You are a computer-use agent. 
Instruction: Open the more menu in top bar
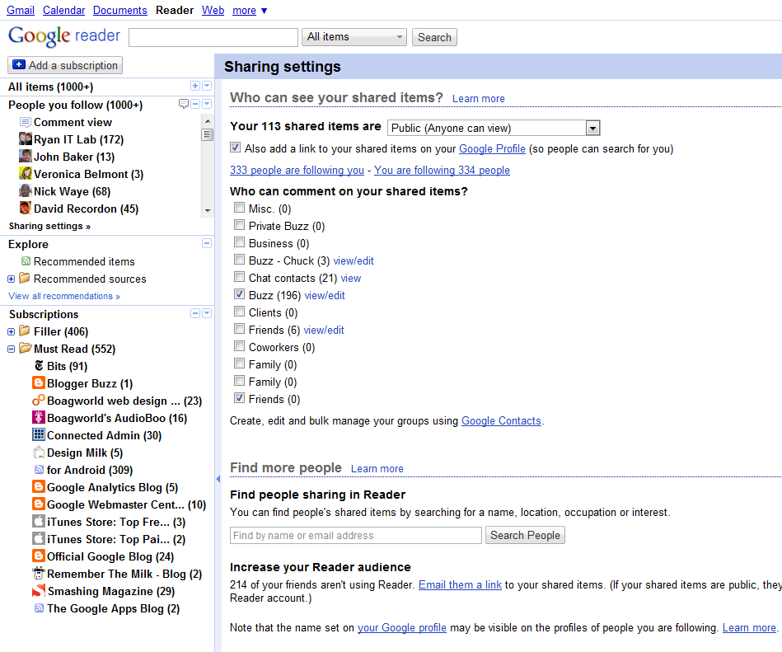coord(250,11)
